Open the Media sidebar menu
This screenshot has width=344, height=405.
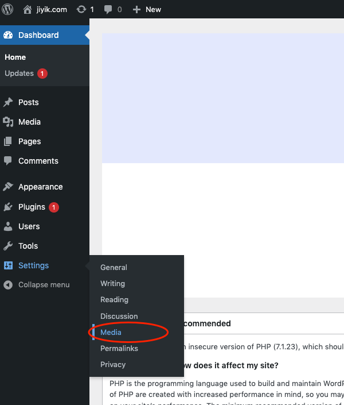(29, 122)
